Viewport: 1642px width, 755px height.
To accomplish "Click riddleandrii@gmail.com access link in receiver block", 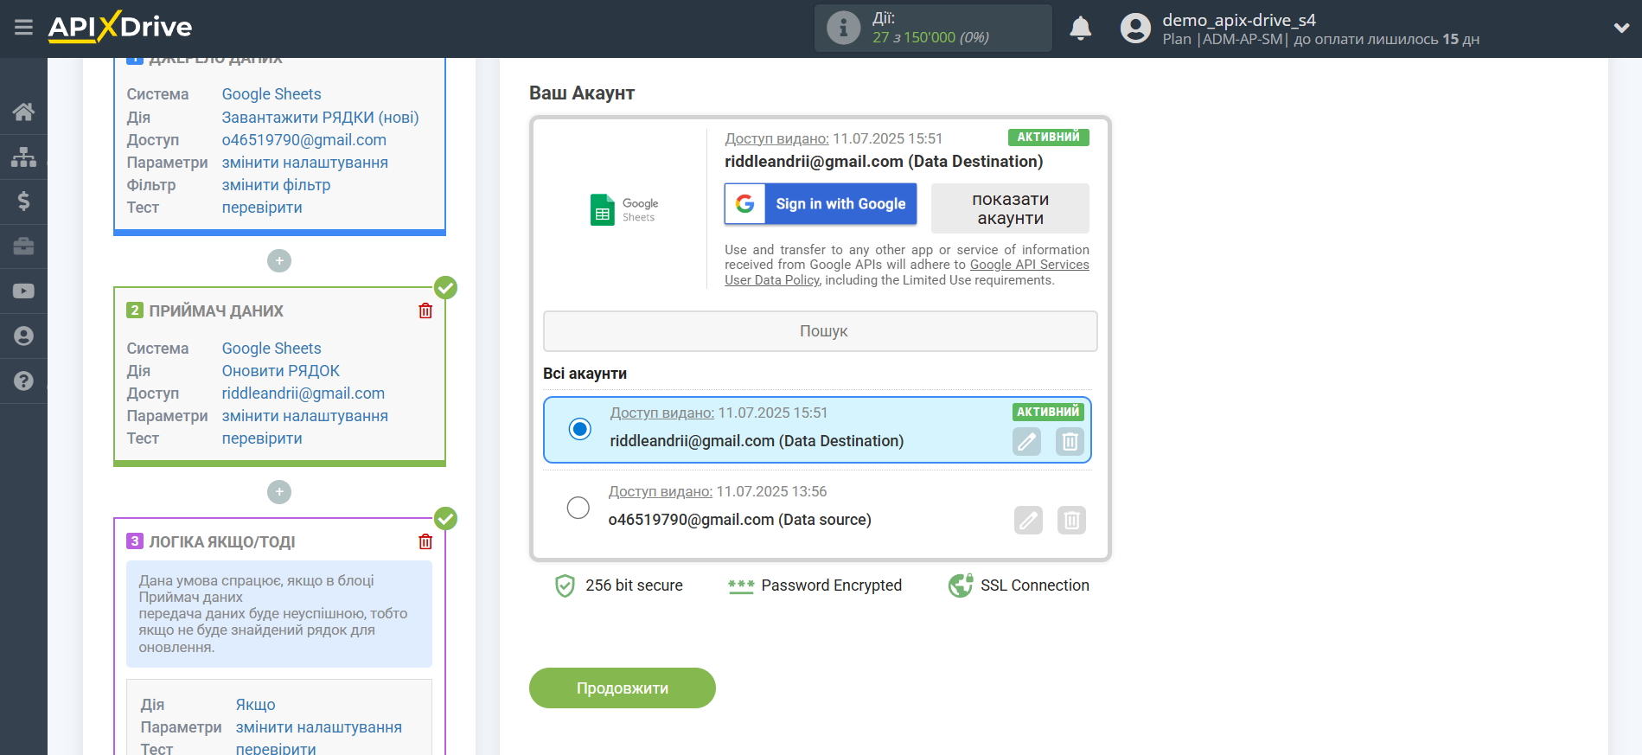I will point(303,393).
